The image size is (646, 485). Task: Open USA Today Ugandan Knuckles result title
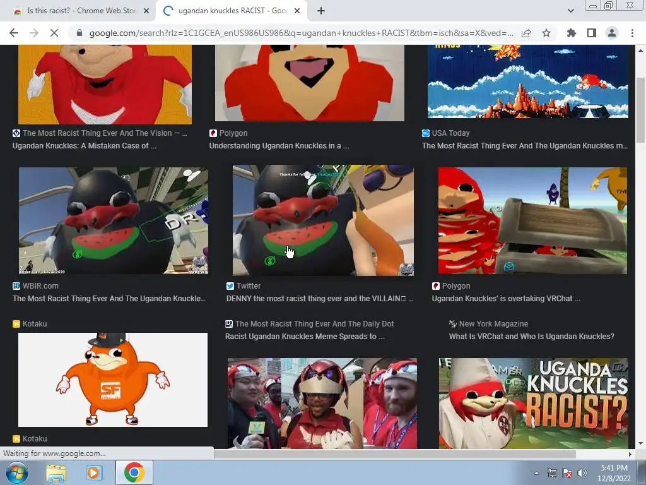(x=525, y=146)
